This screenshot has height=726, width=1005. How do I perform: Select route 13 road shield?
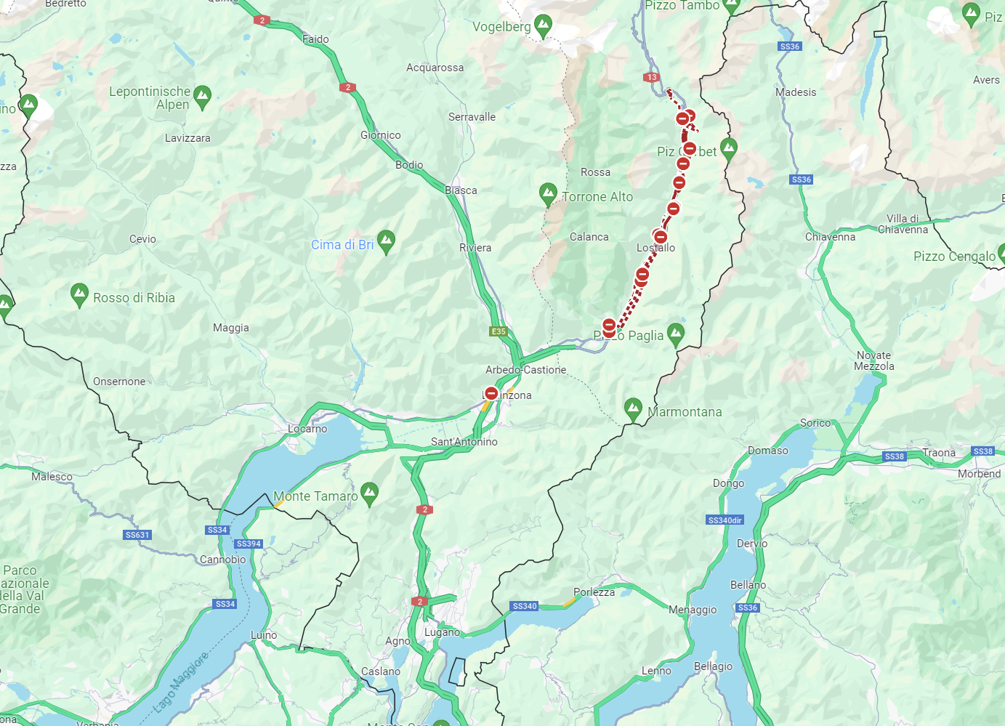(x=651, y=77)
